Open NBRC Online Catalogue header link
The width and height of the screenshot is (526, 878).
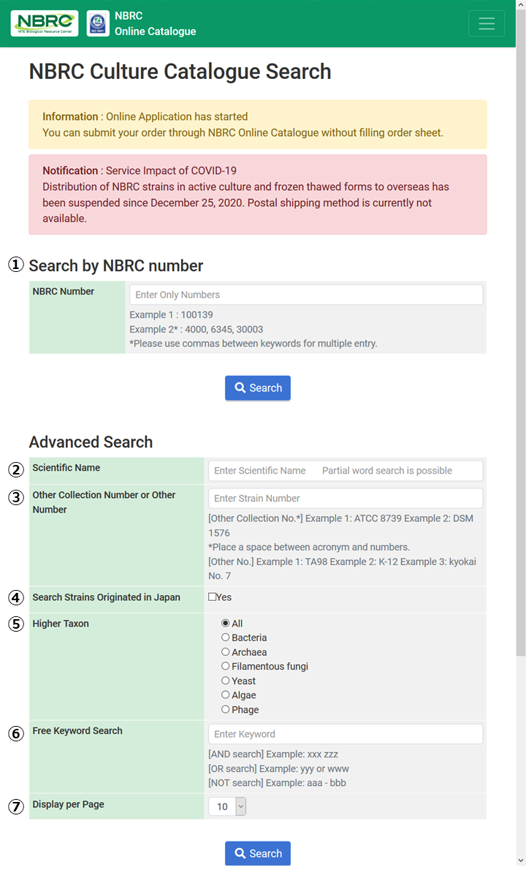tap(156, 23)
